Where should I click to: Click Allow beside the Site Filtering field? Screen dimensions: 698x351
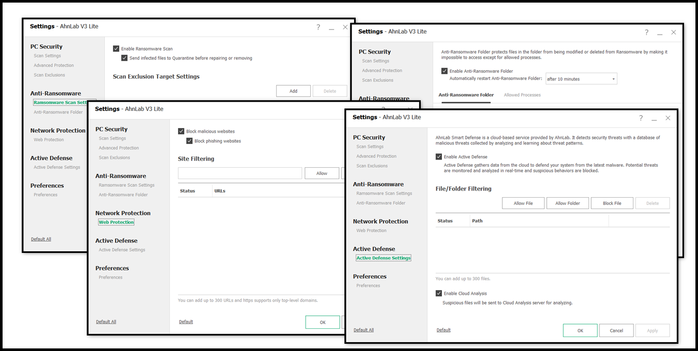[x=322, y=173]
